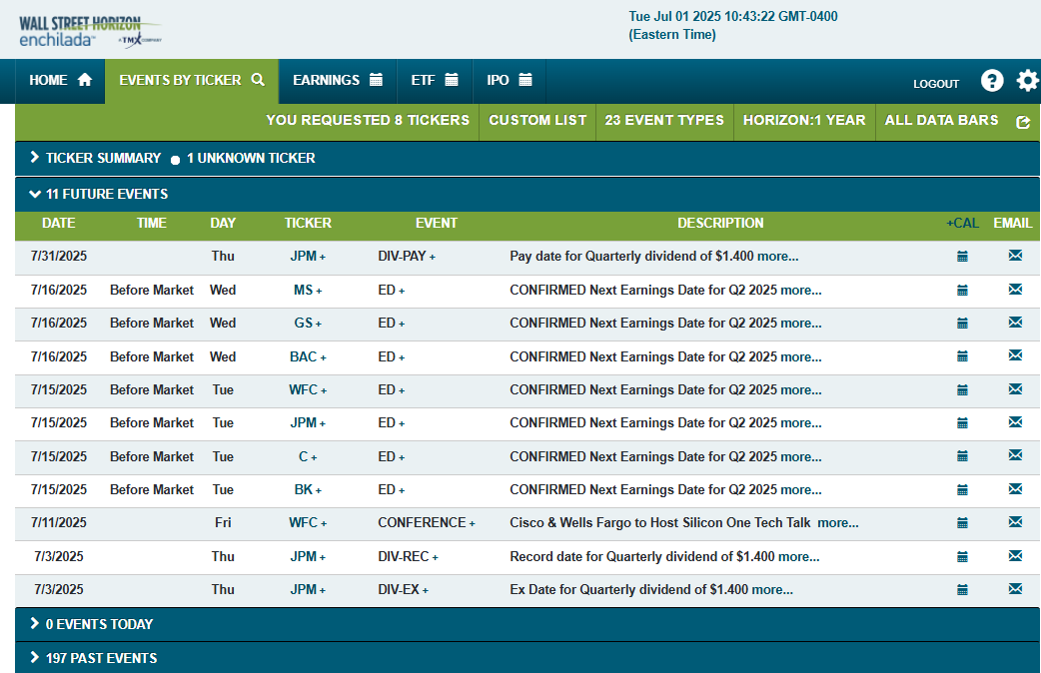The width and height of the screenshot is (1041, 673).
Task: Email the BK earnings event
Action: 1015,489
